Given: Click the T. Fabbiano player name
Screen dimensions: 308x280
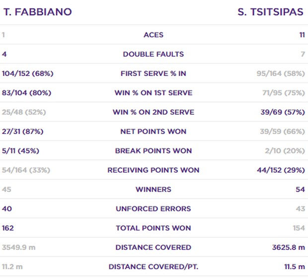Looking at the screenshot, I should pyautogui.click(x=38, y=12).
